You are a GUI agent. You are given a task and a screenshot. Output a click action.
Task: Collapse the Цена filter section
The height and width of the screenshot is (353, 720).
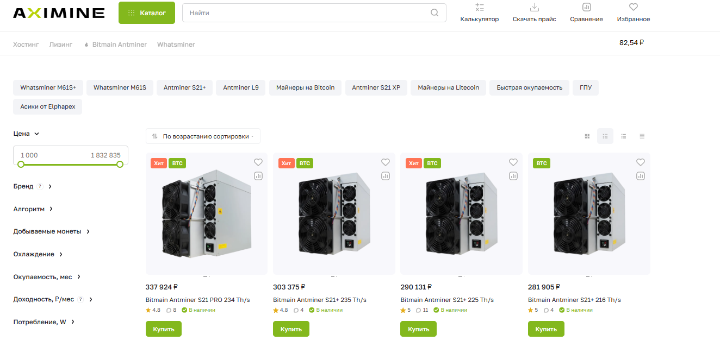tap(27, 134)
